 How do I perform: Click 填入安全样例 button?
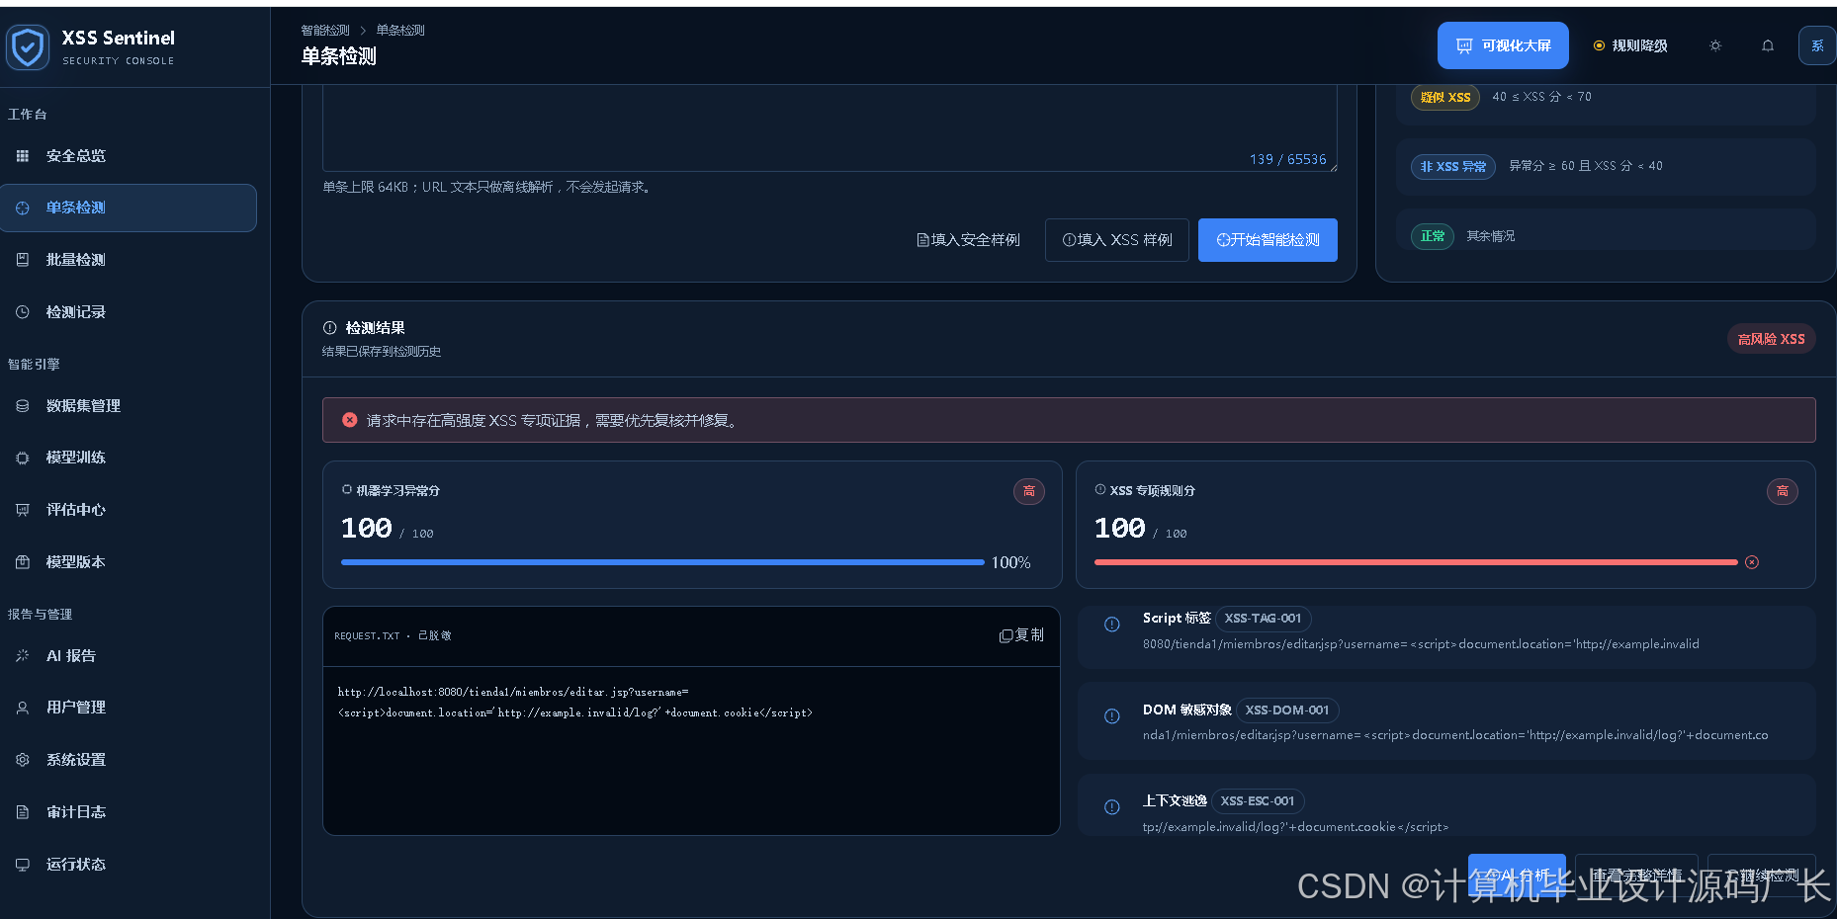point(968,240)
